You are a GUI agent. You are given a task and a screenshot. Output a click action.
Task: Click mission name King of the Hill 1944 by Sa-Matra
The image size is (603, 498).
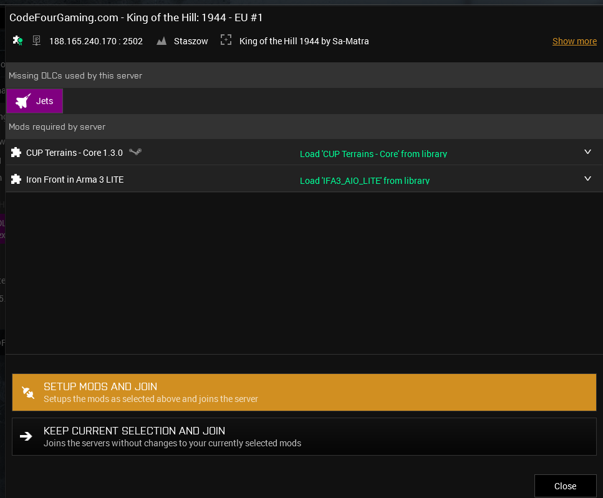coord(304,41)
